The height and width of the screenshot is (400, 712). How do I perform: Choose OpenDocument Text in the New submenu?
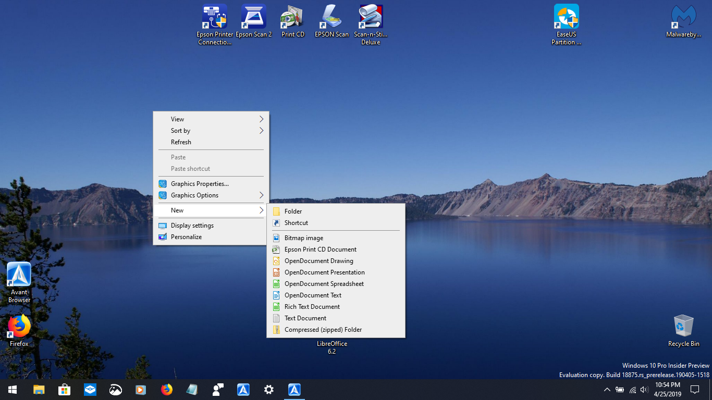336,295
